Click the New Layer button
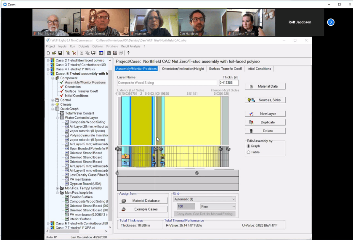The image size is (353, 240). click(x=265, y=114)
